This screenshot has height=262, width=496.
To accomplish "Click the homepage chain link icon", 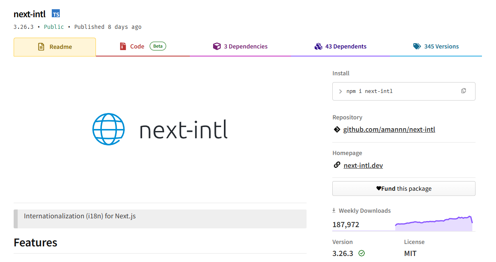I will [337, 165].
